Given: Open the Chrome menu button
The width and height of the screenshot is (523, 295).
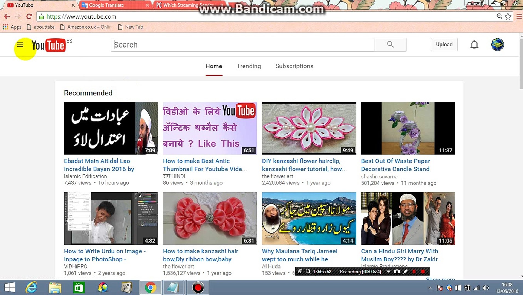Looking at the screenshot, I should pos(519,16).
